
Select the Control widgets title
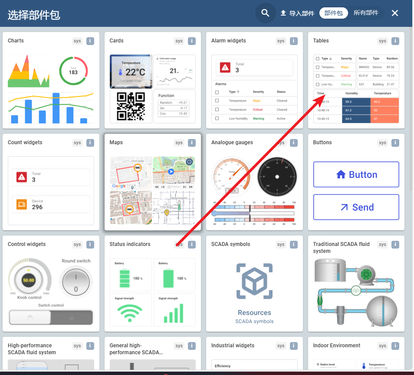26,244
